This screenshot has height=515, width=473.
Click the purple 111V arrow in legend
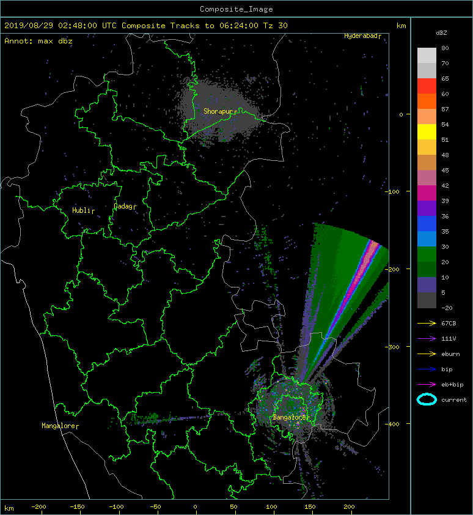[427, 339]
